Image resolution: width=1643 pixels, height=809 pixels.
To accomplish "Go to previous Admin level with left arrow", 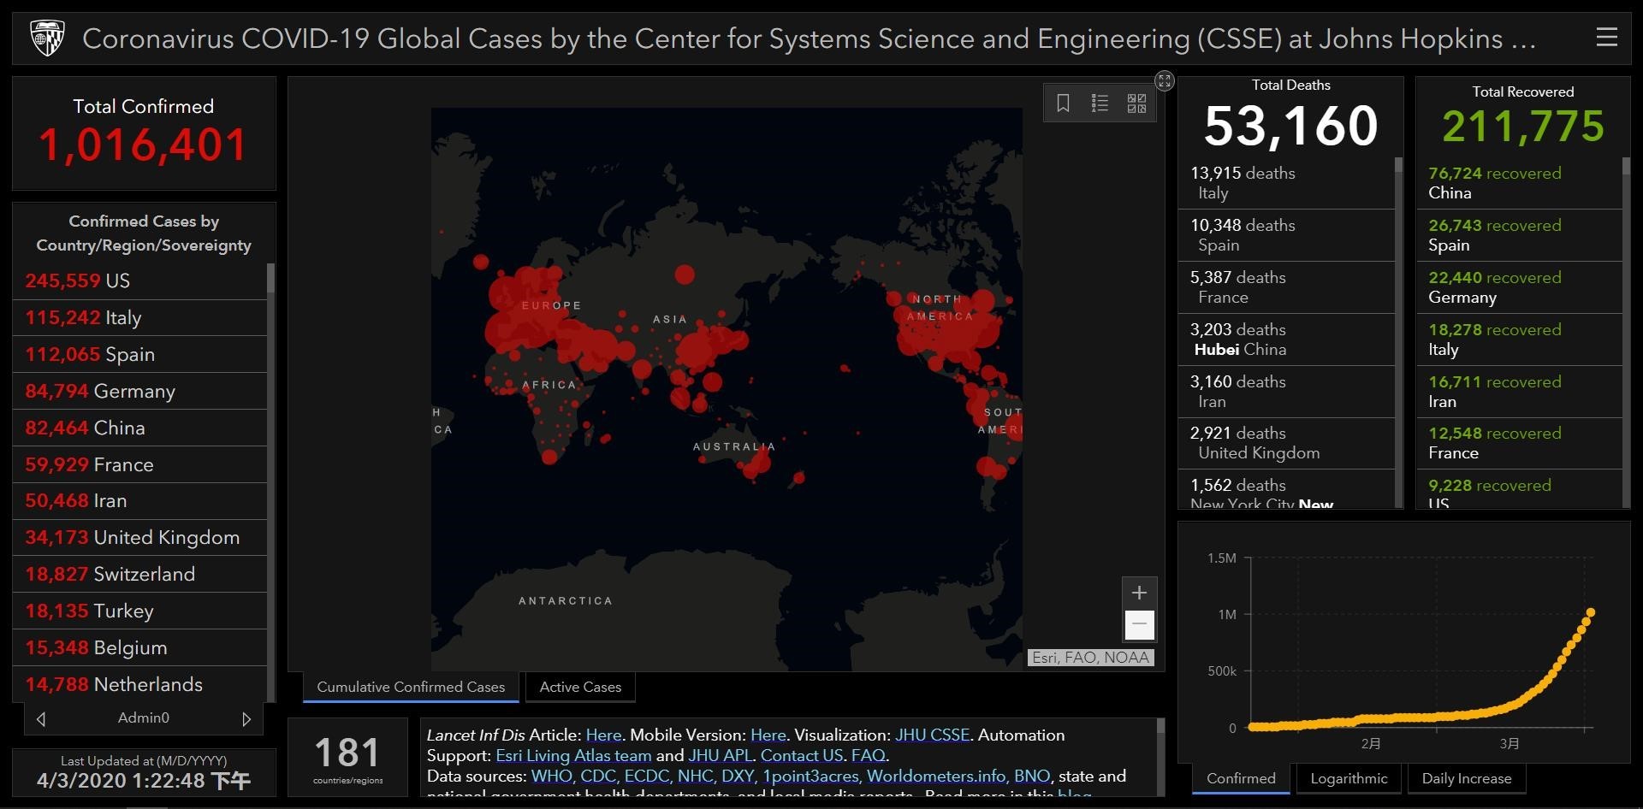I will click(41, 719).
